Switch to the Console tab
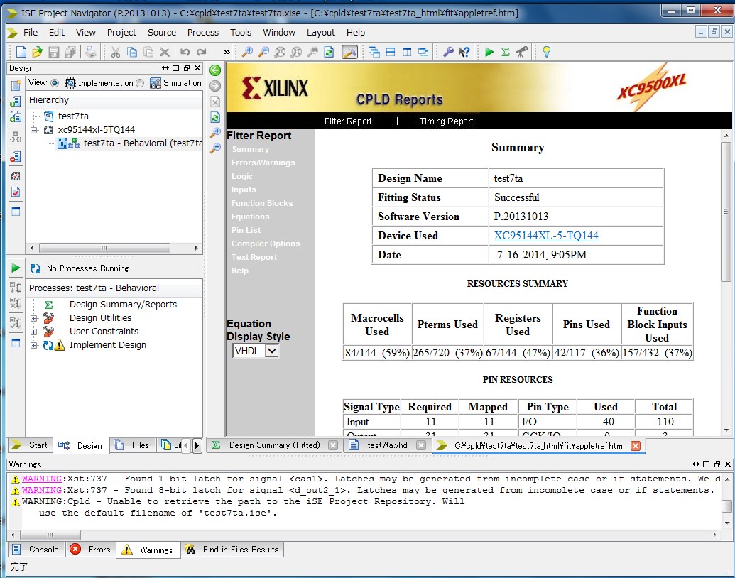 pos(36,549)
